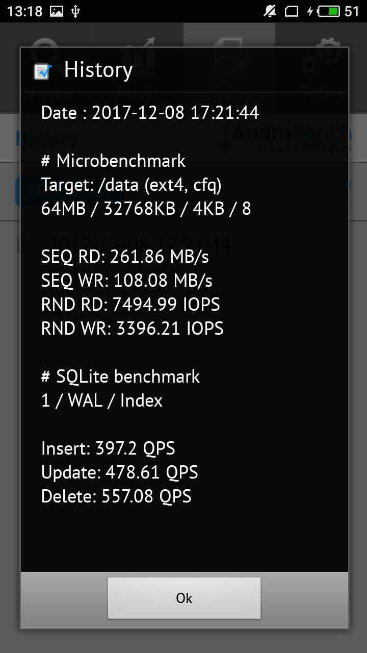367x653 pixels.
Task: Tap the RND WR 3396.21 IOPS result
Action: 133,329
